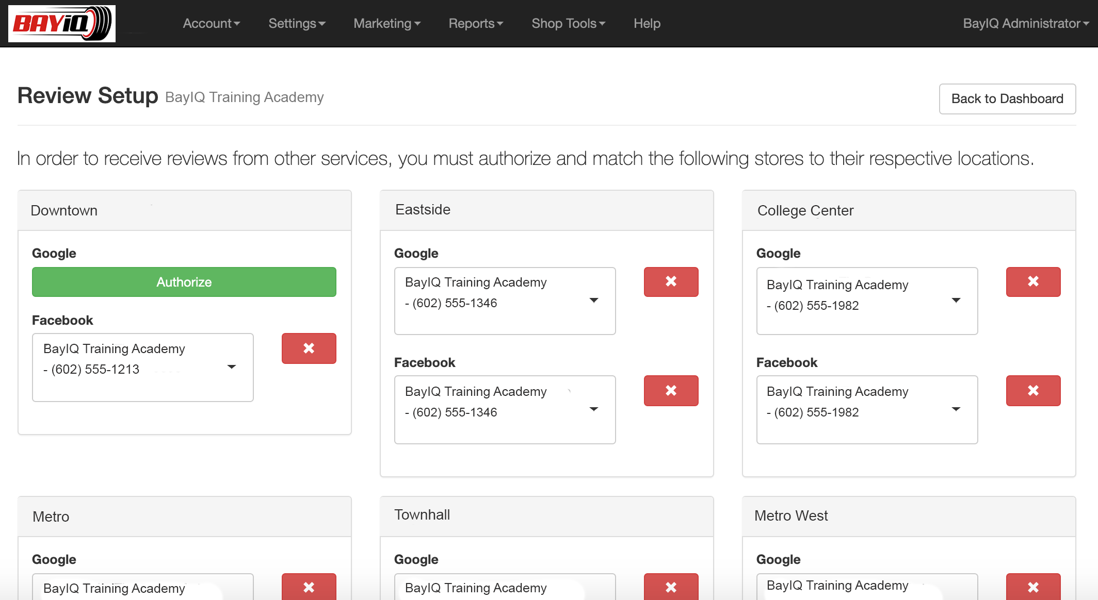Open College Center Google store dropdown
Image resolution: width=1098 pixels, height=600 pixels.
tap(867, 301)
